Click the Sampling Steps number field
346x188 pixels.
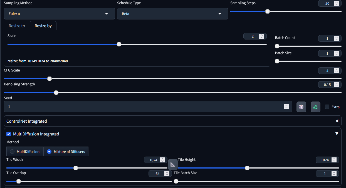[x=330, y=3]
